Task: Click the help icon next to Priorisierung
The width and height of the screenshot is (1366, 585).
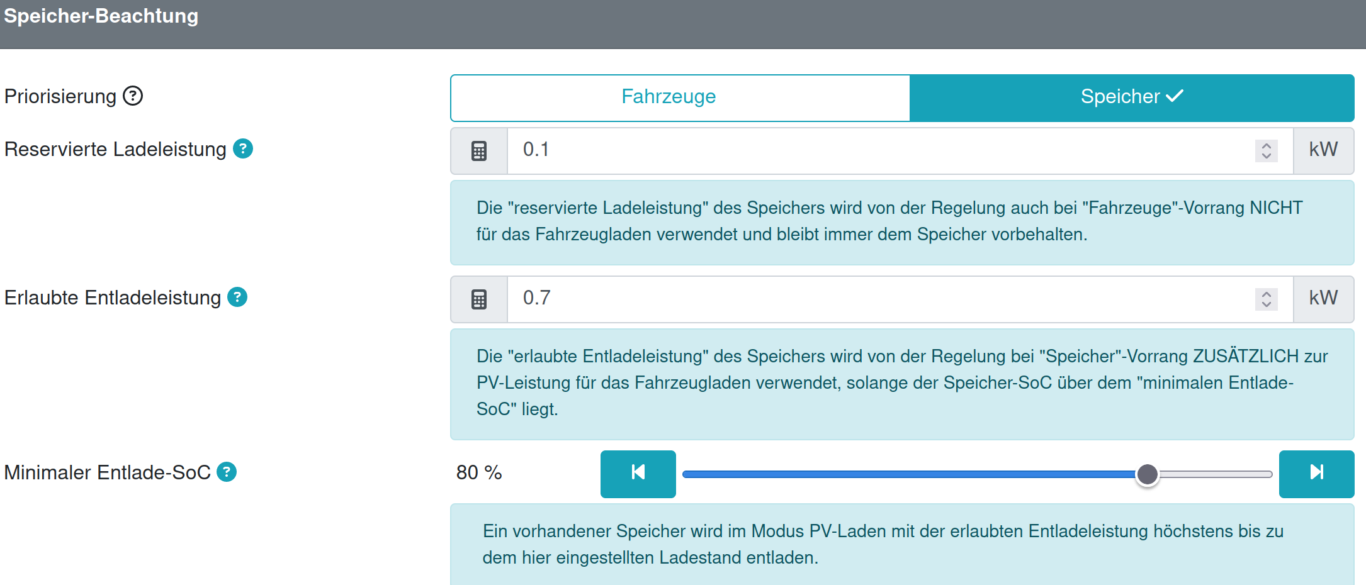Action: click(x=133, y=96)
